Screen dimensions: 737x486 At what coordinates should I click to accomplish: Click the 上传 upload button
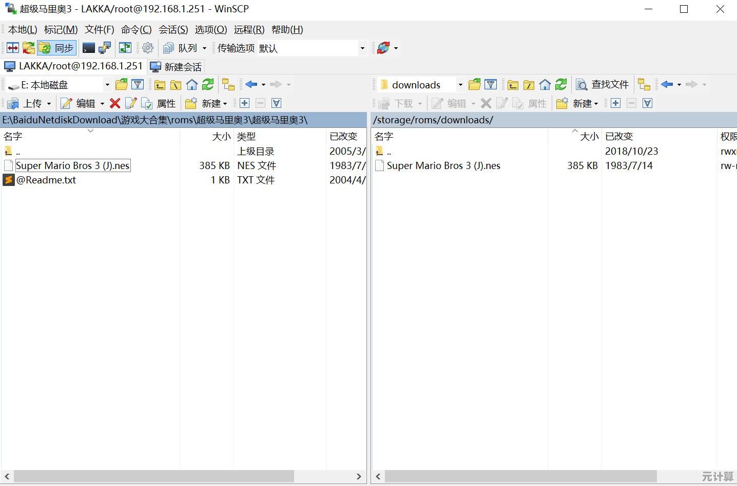pos(25,103)
